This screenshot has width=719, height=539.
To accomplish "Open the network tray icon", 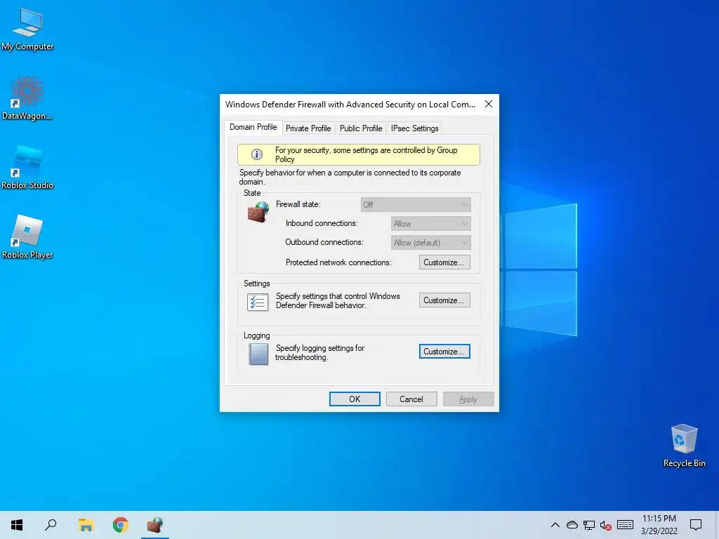I will [589, 525].
